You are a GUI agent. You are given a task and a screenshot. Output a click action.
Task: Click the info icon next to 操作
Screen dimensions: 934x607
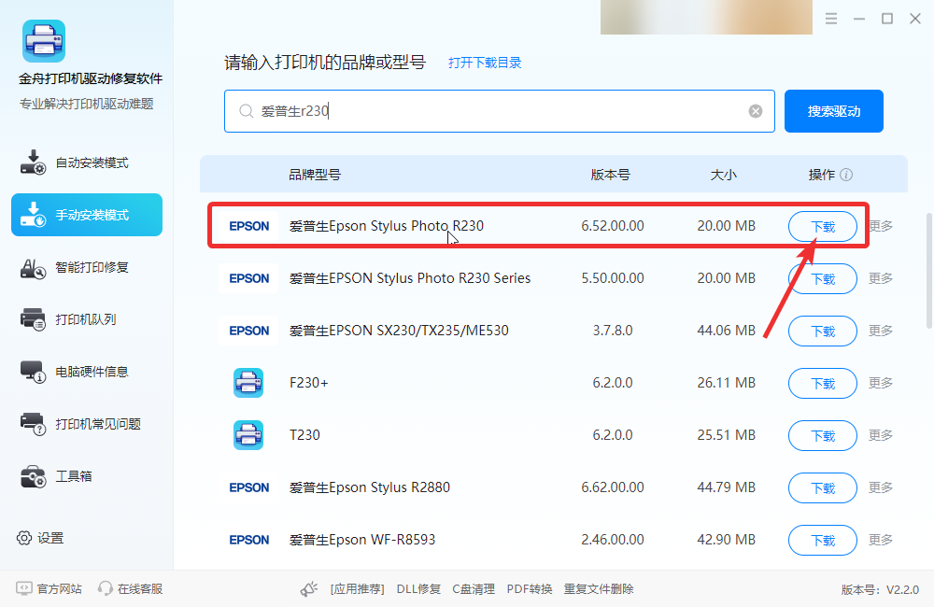846,175
